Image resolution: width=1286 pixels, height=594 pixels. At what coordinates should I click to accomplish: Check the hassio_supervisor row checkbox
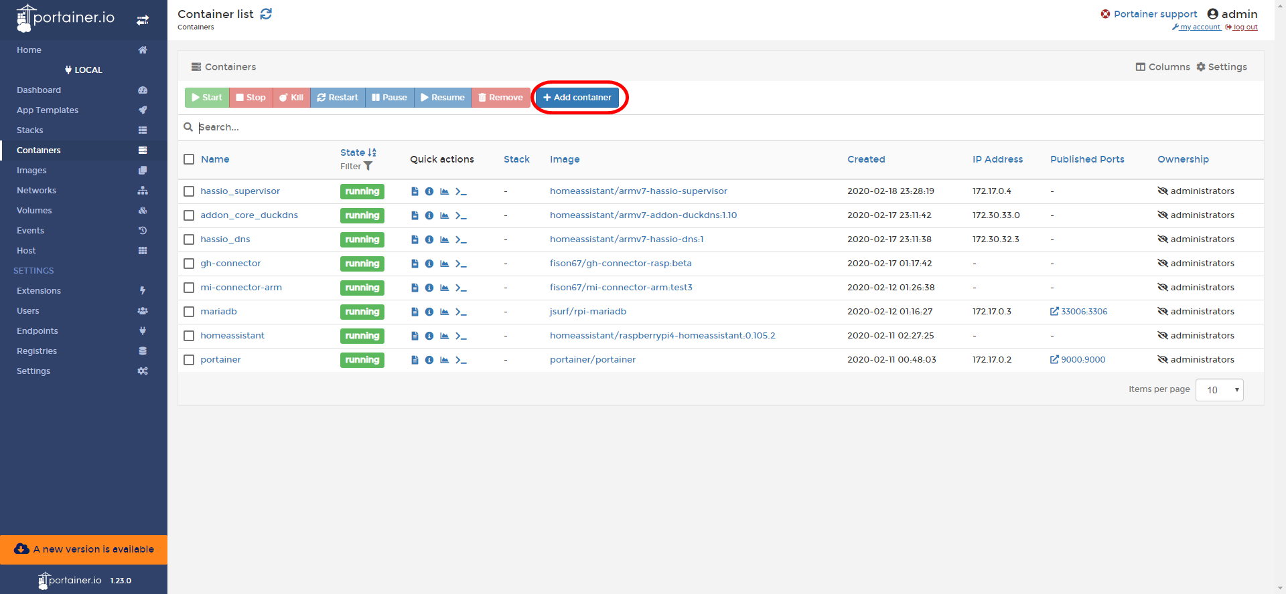pos(189,191)
